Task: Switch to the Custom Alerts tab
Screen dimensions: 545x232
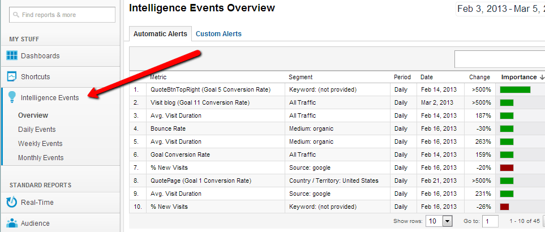Action: [x=218, y=34]
